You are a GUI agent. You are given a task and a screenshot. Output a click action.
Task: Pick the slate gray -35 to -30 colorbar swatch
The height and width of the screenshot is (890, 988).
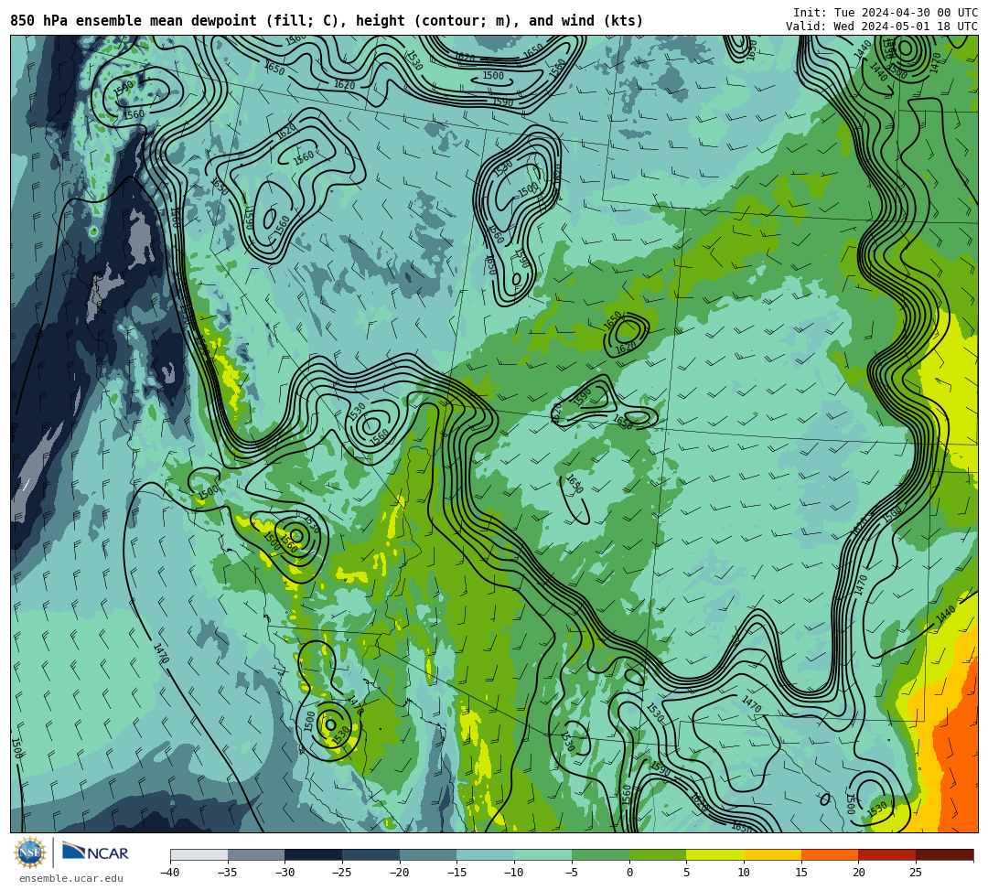pyautogui.click(x=256, y=854)
